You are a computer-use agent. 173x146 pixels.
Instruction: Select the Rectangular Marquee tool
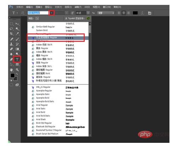[11, 24]
